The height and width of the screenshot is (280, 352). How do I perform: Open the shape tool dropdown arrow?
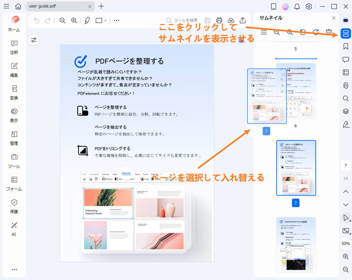(x=105, y=20)
